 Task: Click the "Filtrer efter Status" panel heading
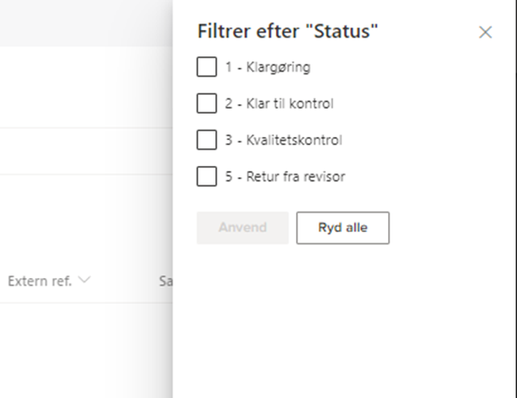[288, 31]
